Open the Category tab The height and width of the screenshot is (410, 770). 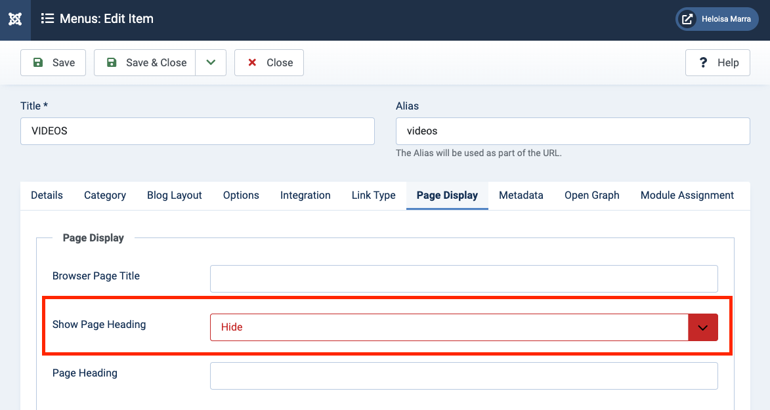(105, 195)
